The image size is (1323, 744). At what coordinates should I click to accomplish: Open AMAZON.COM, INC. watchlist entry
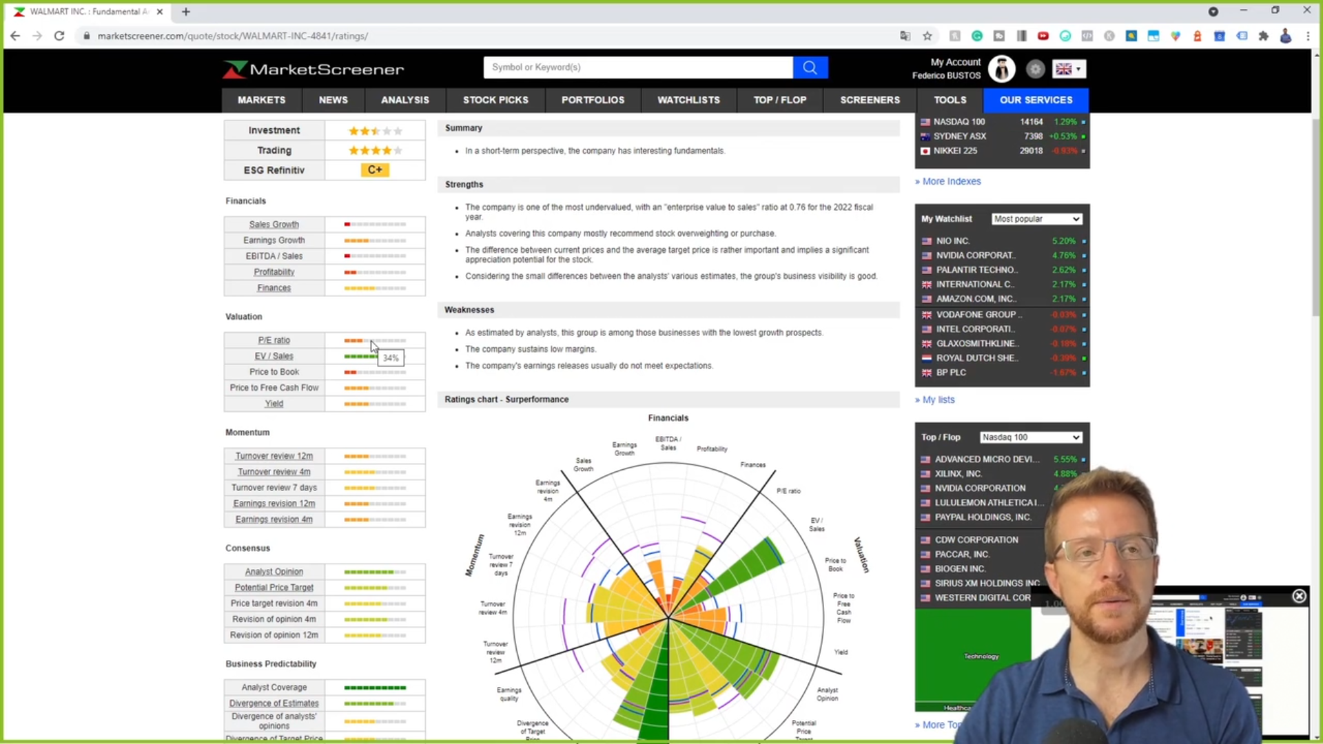976,299
